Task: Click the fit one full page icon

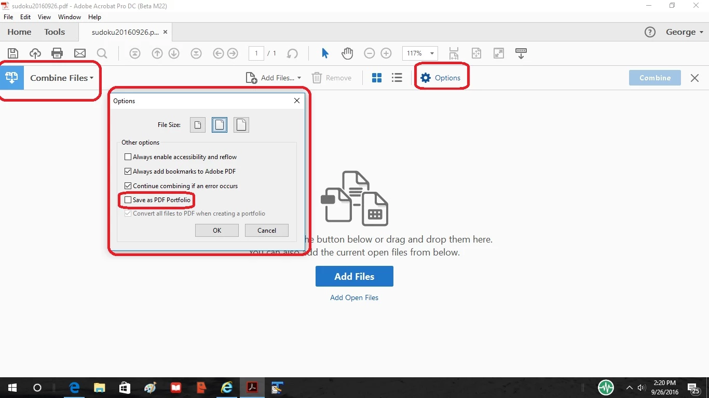Action: [476, 53]
